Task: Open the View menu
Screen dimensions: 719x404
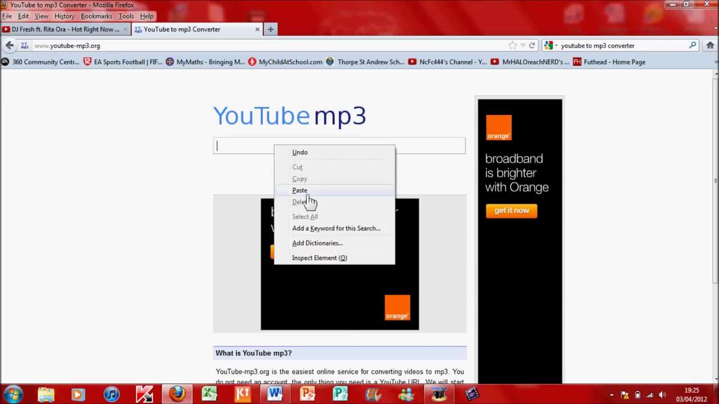Action: click(41, 16)
